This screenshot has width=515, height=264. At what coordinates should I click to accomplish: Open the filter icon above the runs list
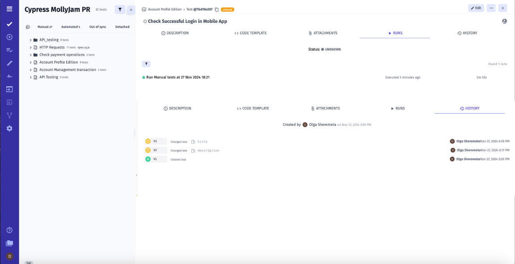click(x=146, y=64)
